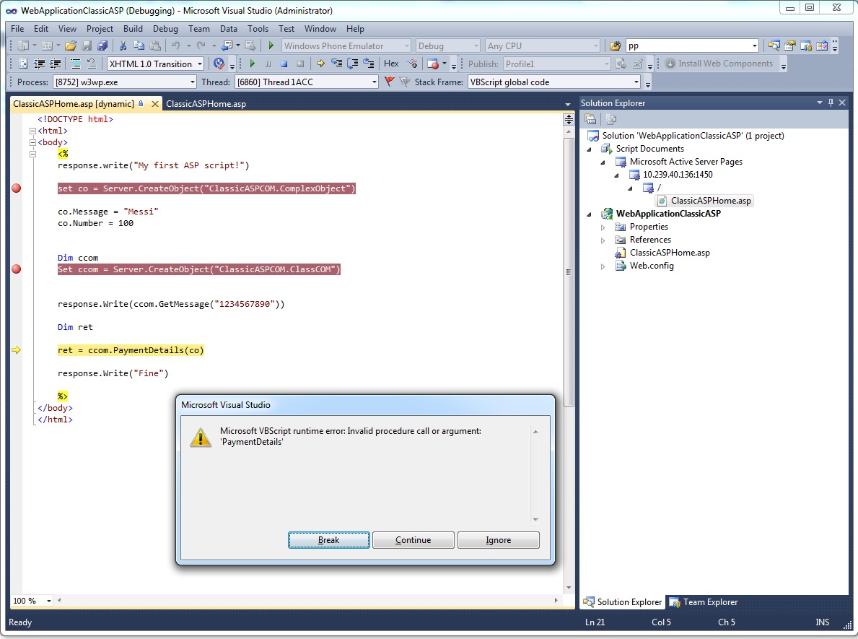Cut selection with the scissors icon
Viewport: 858px width, 639px height.
point(123,46)
